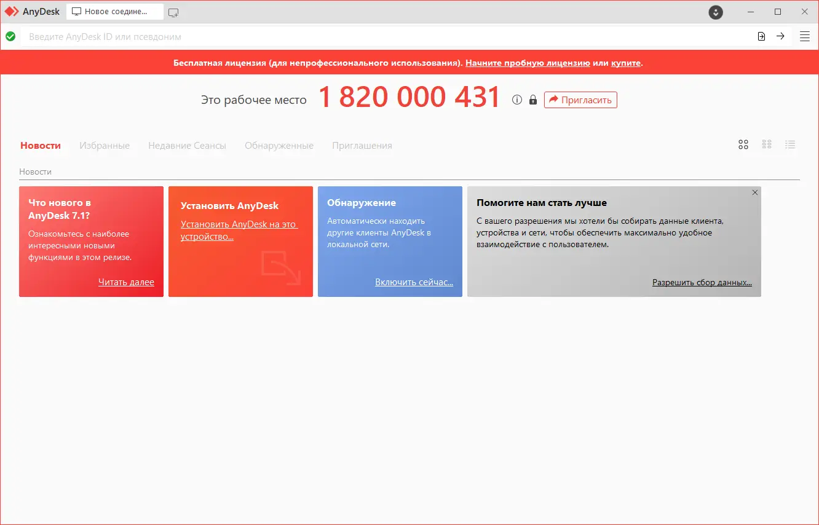Click the install arrow graphic on orange card
Image resolution: width=819 pixels, height=525 pixels.
coord(281,267)
